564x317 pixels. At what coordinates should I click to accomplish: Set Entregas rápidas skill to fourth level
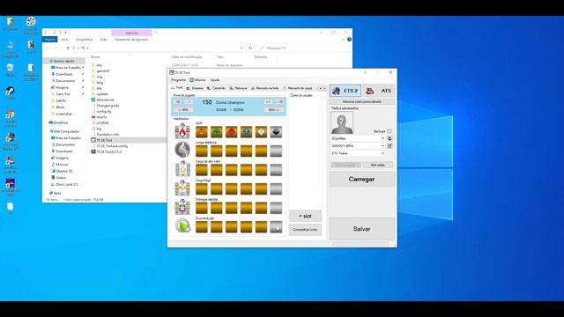click(x=246, y=208)
